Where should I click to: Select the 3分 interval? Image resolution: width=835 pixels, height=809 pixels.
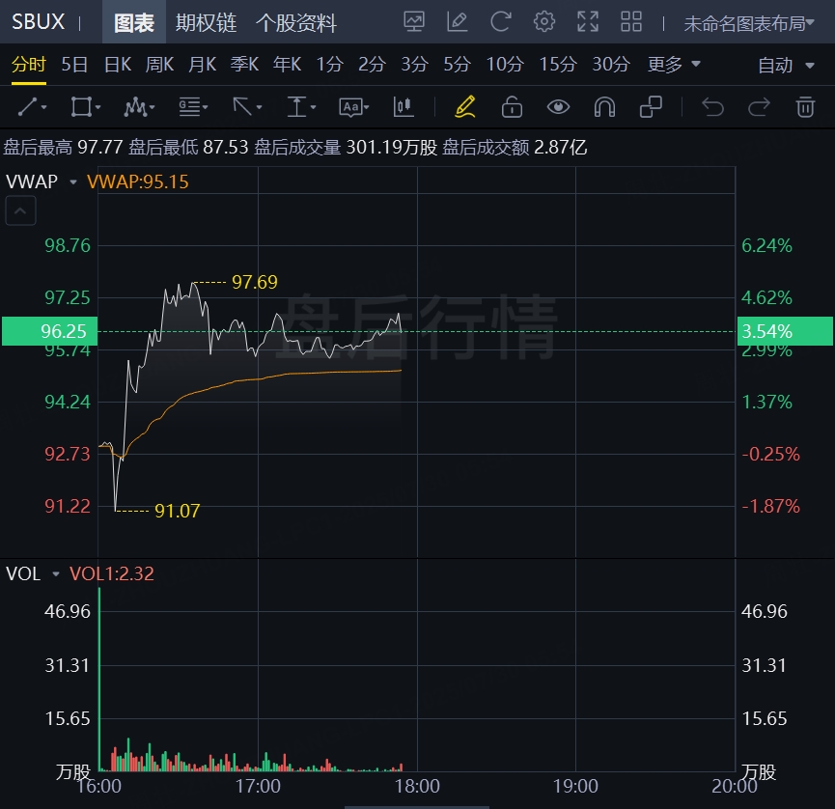(414, 65)
